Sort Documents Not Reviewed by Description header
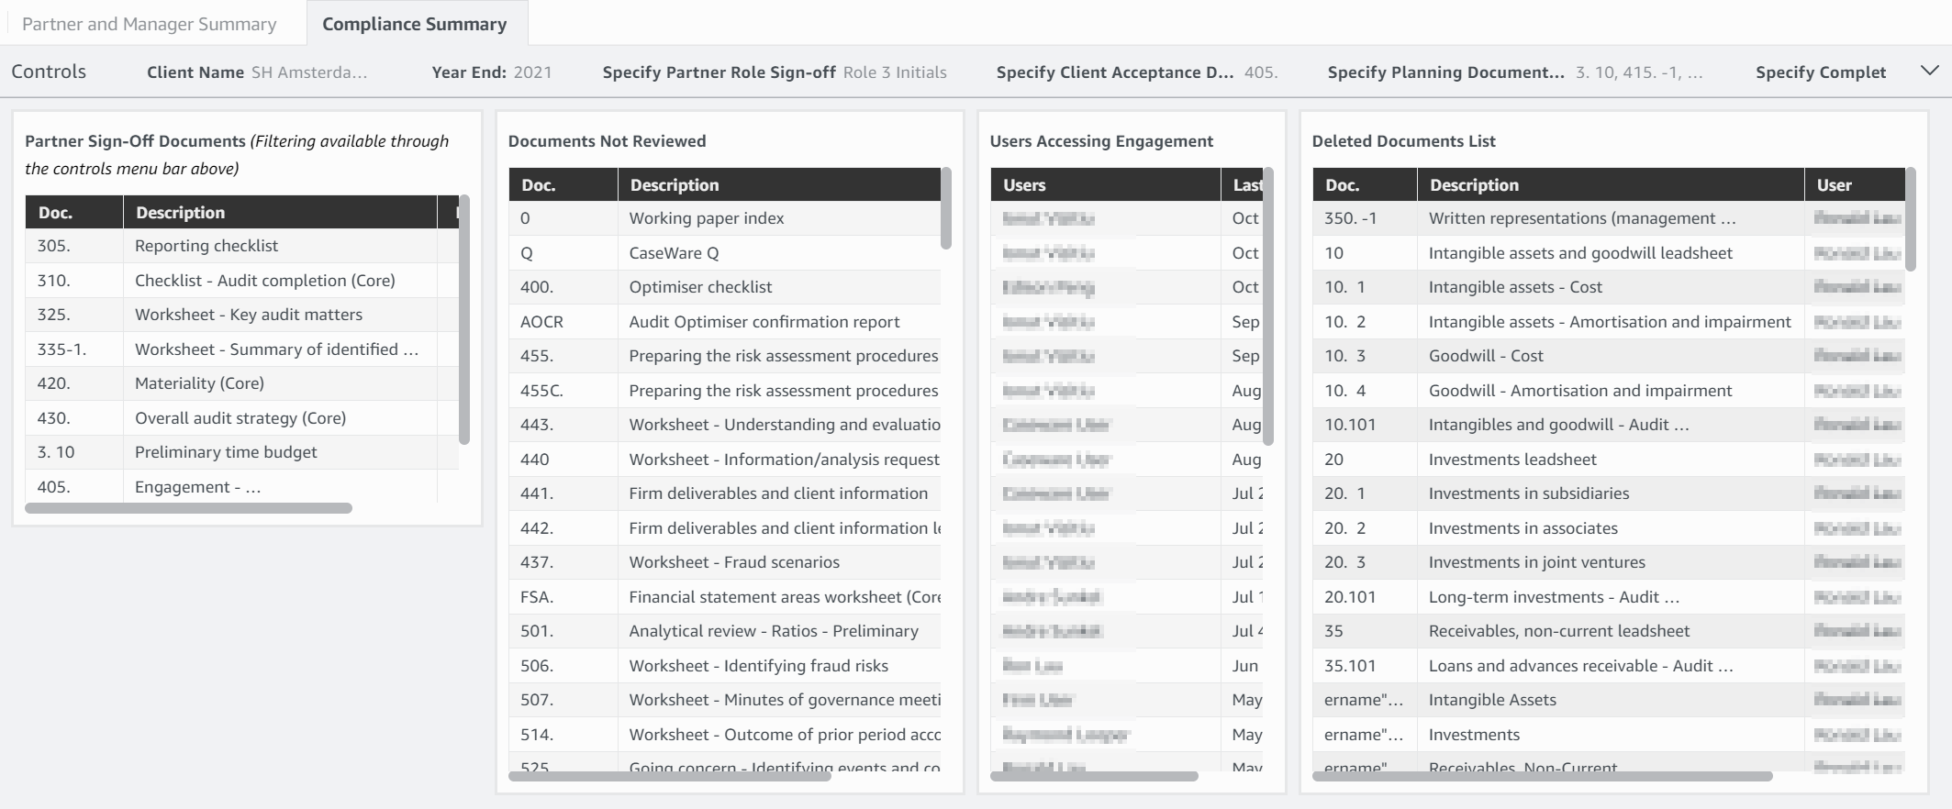 coord(675,185)
